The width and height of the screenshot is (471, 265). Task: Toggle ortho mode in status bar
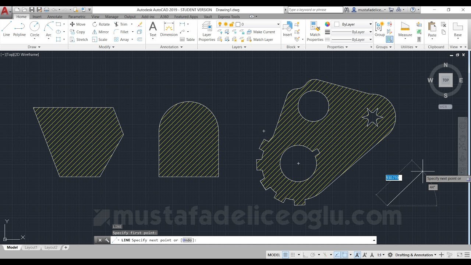306,255
